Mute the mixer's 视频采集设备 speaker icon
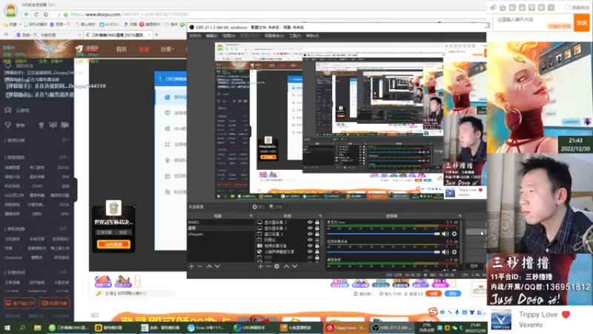 445,252
